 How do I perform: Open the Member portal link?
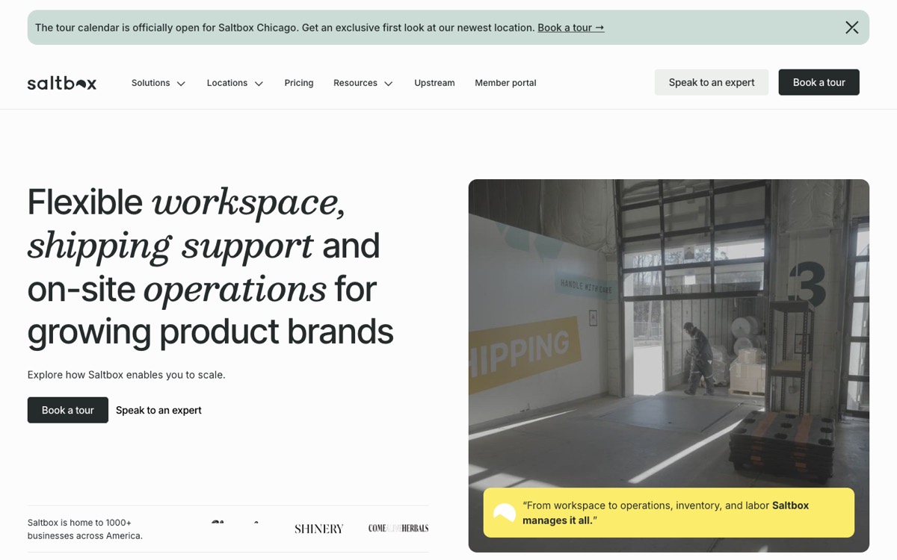click(x=505, y=83)
